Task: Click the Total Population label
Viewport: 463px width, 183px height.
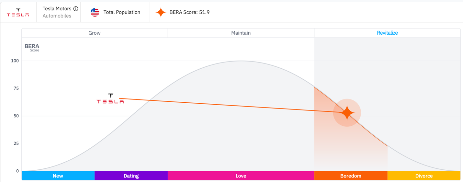Action: pos(122,12)
